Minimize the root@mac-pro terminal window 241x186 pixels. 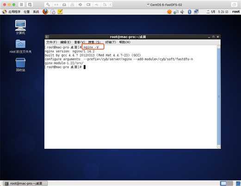209,37
